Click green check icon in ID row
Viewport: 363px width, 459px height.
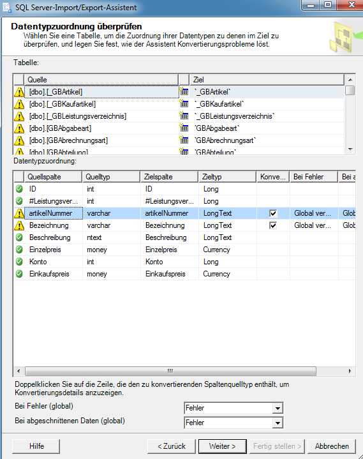pyautogui.click(x=19, y=189)
